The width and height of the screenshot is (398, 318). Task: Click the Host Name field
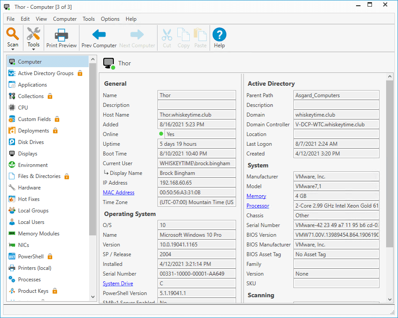[x=197, y=115]
